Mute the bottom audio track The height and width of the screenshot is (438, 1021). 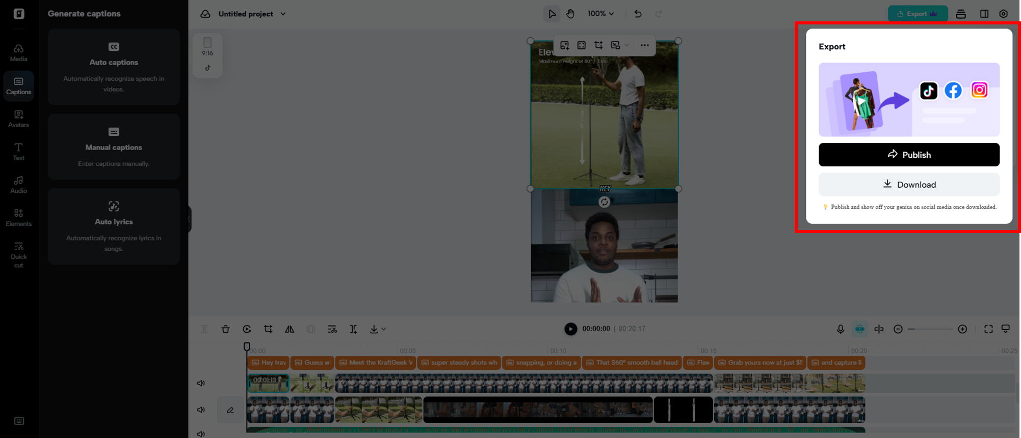click(201, 434)
